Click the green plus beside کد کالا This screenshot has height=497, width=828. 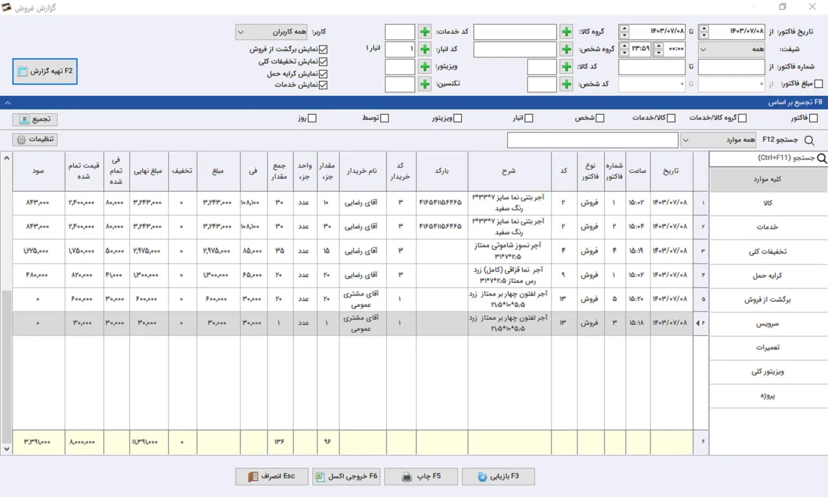[x=566, y=67]
